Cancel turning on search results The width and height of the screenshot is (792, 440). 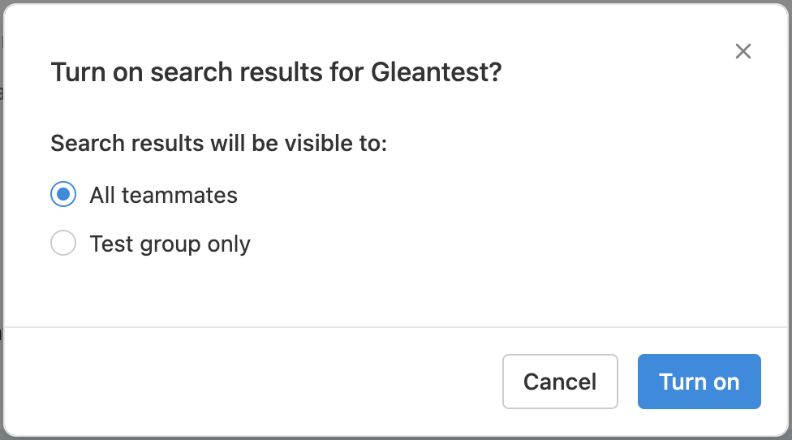[x=560, y=382]
